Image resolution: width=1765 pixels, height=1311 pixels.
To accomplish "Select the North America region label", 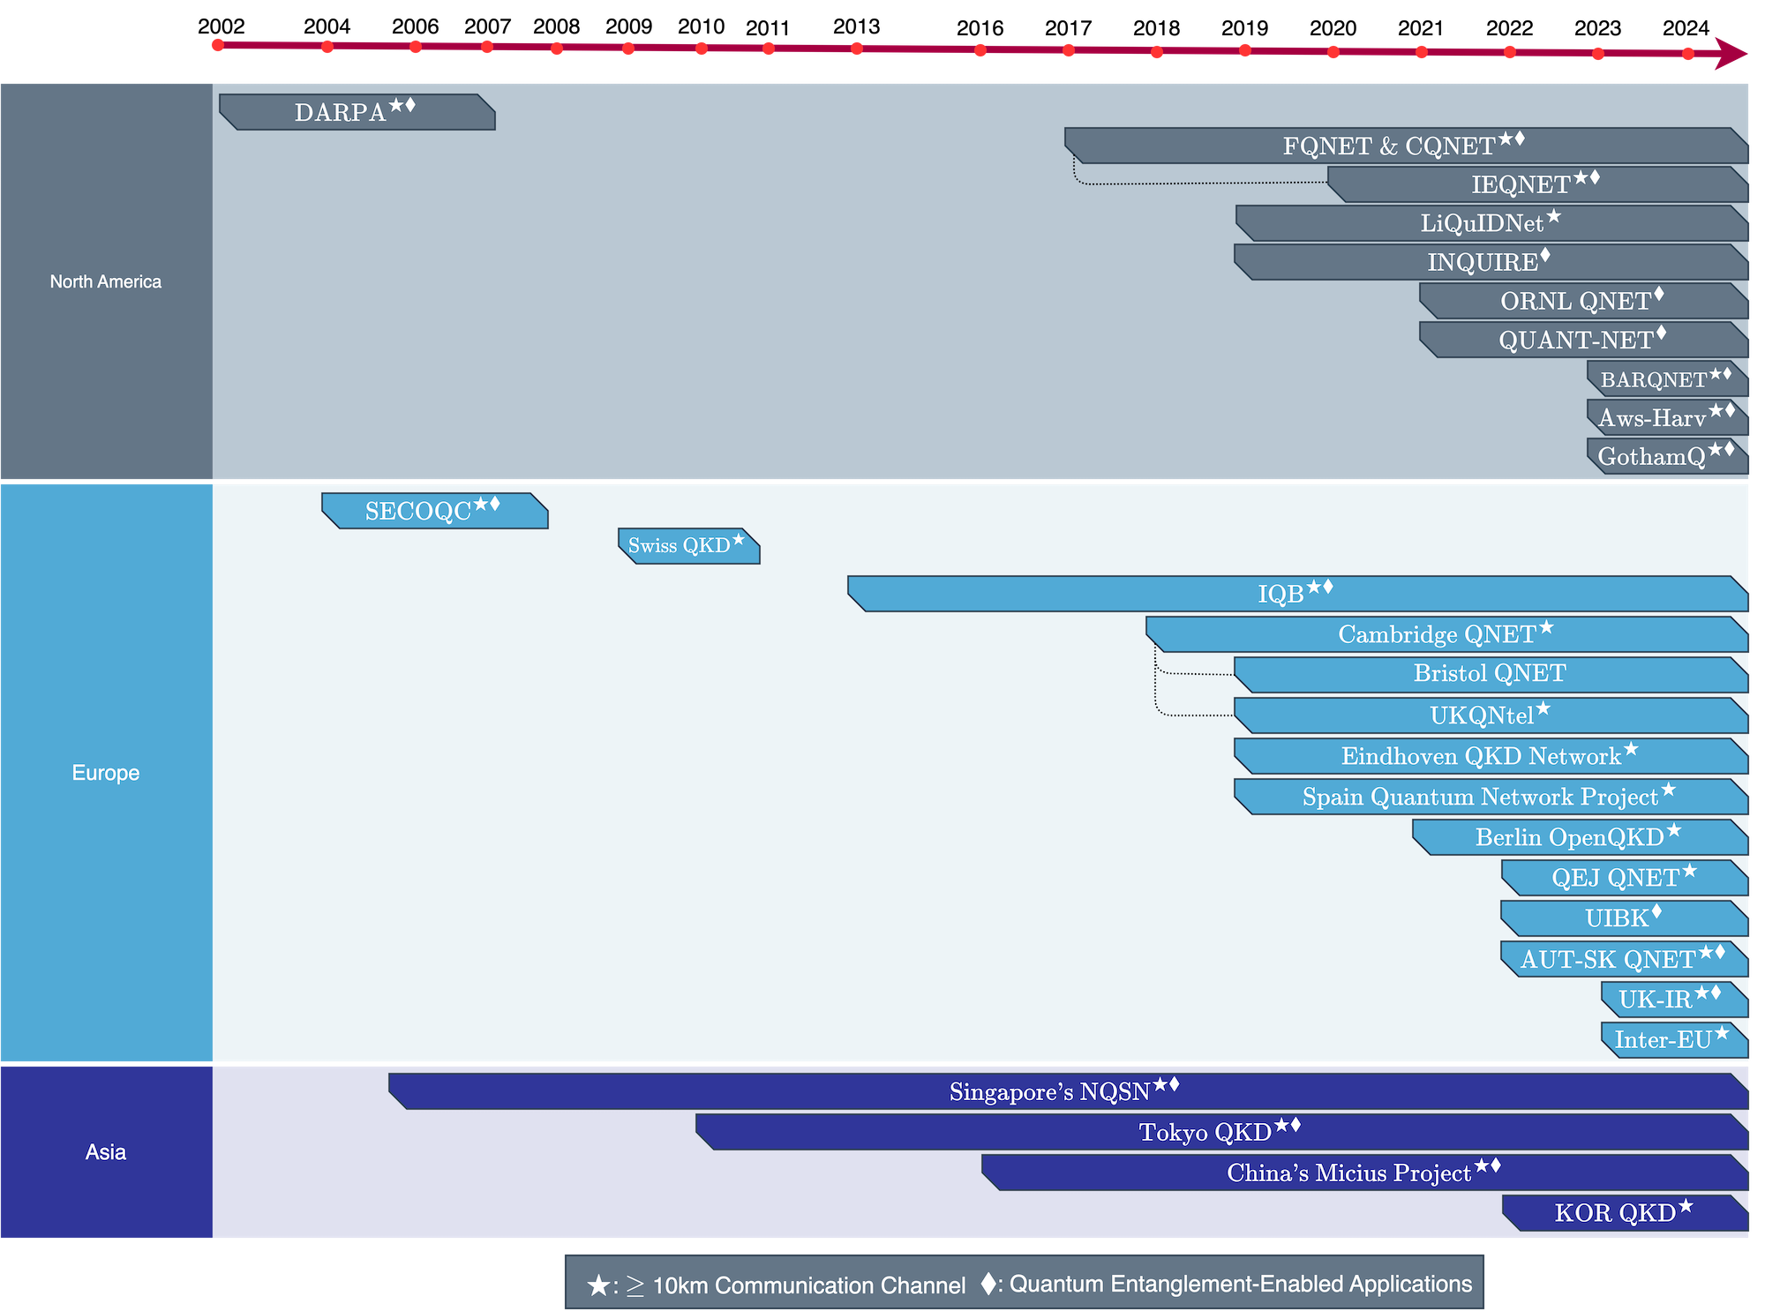I will (106, 281).
